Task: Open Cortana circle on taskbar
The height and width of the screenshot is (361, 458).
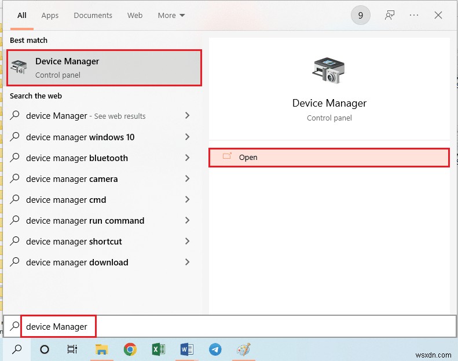Action: point(45,349)
